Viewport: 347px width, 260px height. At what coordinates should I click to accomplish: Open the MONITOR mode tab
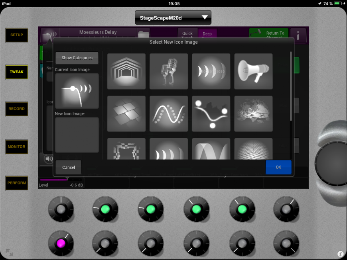click(16, 147)
